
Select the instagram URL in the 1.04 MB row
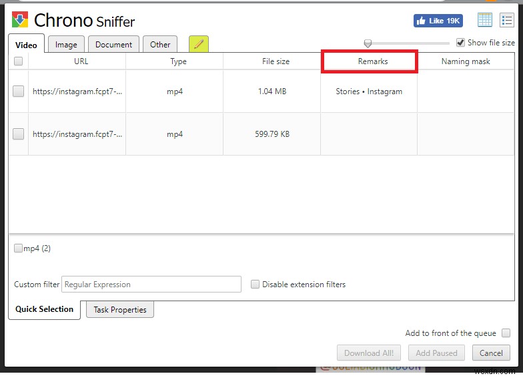[x=77, y=91]
